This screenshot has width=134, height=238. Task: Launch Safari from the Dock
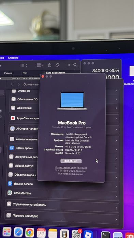coord(18,232)
